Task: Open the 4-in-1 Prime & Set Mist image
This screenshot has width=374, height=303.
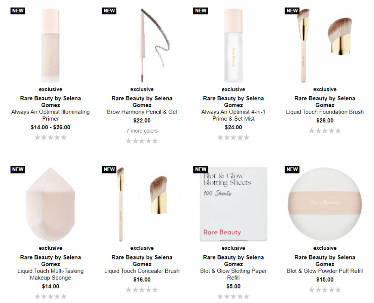Action: tap(233, 45)
